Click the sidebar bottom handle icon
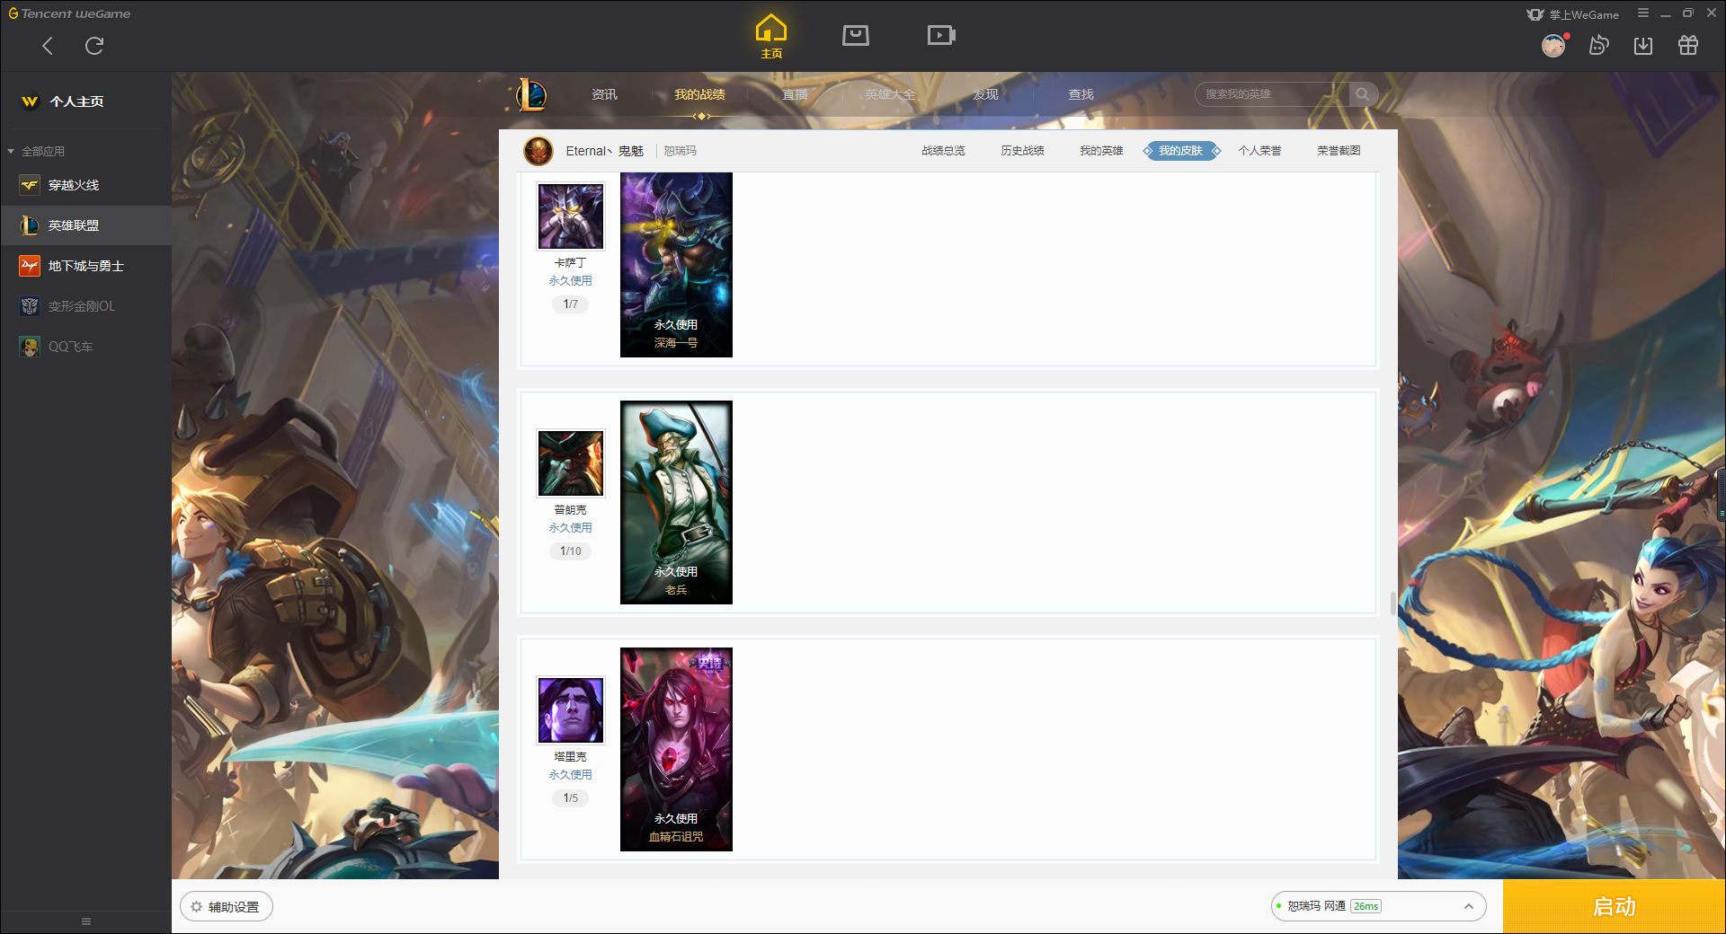This screenshot has height=934, width=1726. pos(86,921)
